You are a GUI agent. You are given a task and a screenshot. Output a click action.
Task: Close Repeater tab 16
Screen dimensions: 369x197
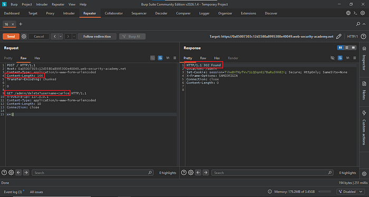click(13, 24)
